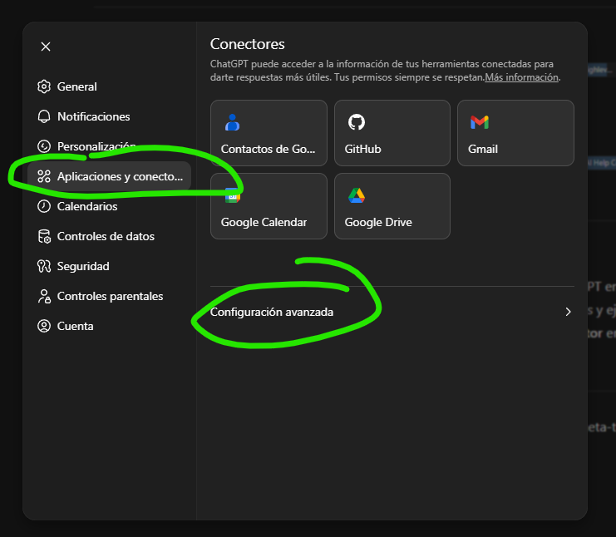
Task: Close the settings dialog with the X
Action: [46, 47]
